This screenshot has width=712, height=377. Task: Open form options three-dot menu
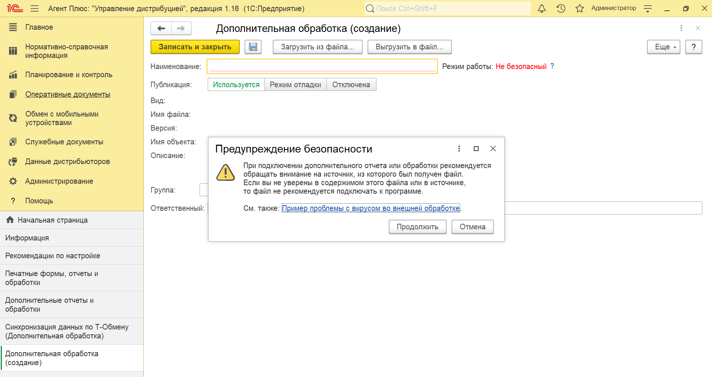pos(681,28)
